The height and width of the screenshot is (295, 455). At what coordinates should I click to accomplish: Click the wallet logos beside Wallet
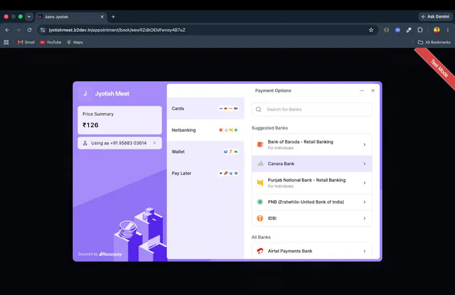tap(231, 151)
